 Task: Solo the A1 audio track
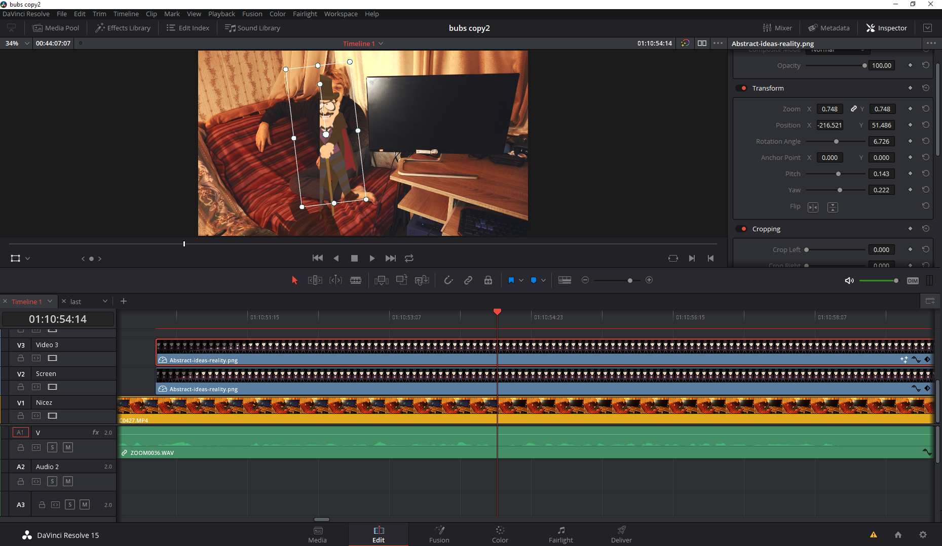52,447
